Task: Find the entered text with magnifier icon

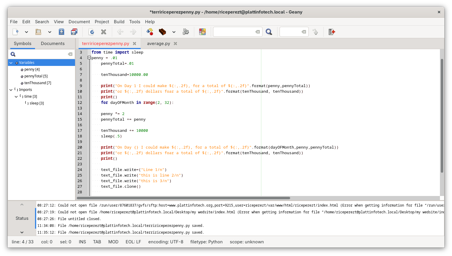Action: click(269, 32)
